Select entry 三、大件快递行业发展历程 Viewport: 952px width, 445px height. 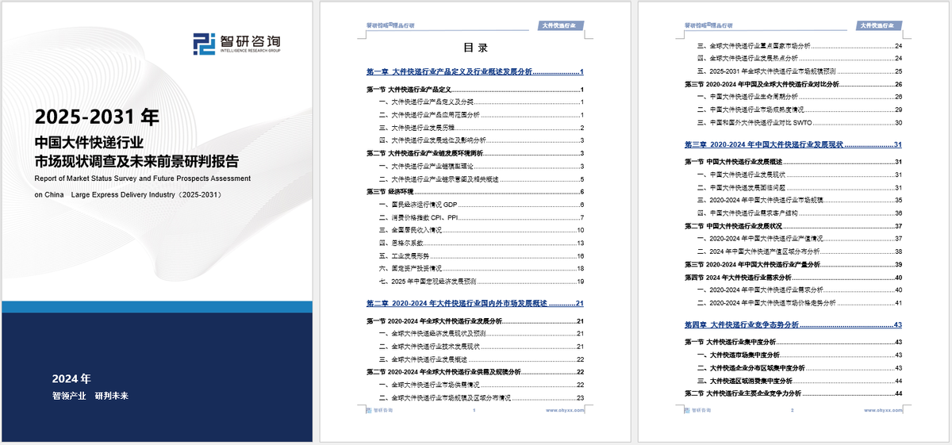[x=481, y=128]
